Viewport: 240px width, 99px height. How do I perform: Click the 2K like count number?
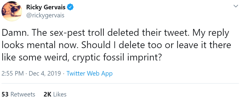point(47,94)
